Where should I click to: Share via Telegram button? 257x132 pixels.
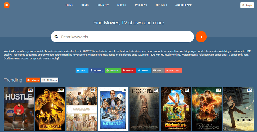(x=144, y=70)
